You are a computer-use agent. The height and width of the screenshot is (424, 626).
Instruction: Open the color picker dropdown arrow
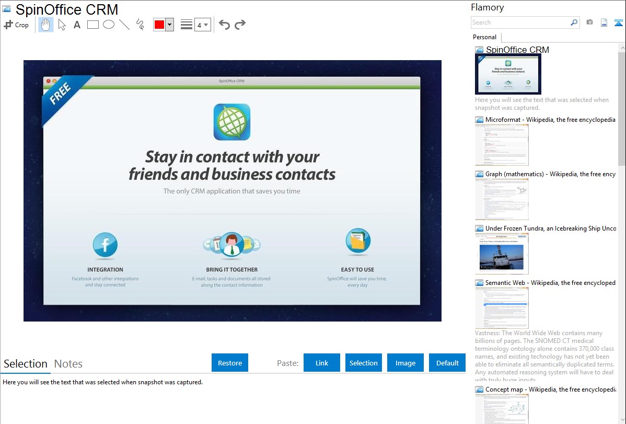170,25
